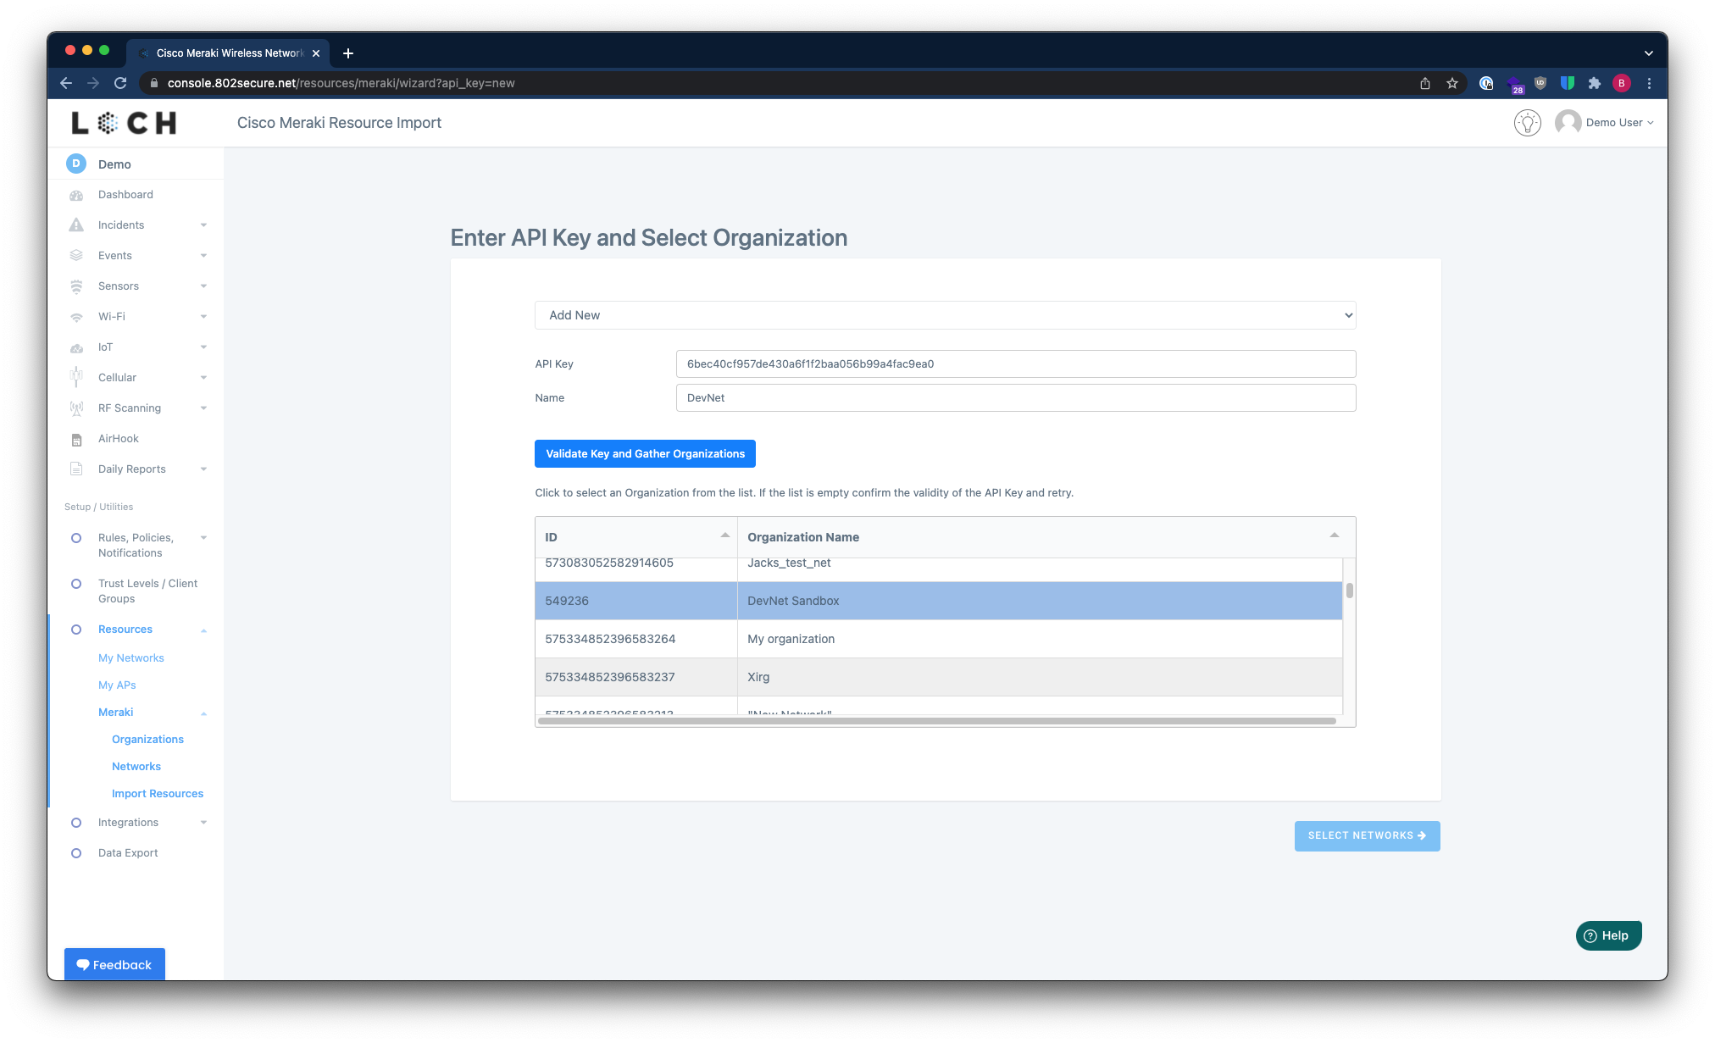Click the Incidents warning triangle icon
Image resolution: width=1715 pixels, height=1043 pixels.
click(x=76, y=225)
